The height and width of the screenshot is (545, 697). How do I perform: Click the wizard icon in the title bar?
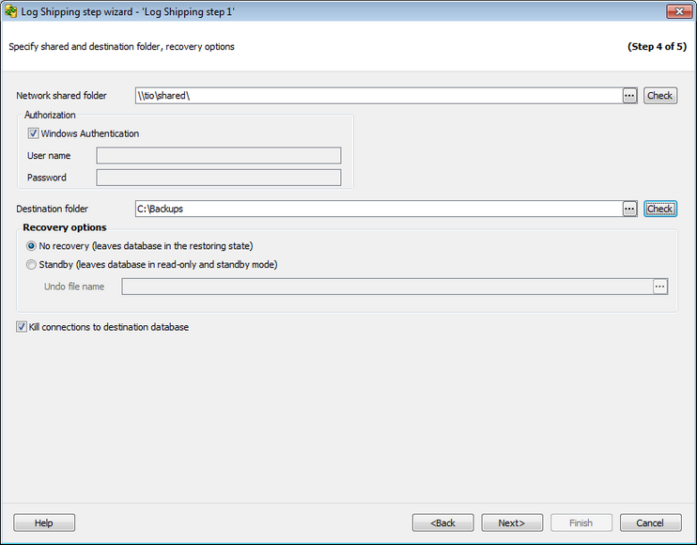11,12
